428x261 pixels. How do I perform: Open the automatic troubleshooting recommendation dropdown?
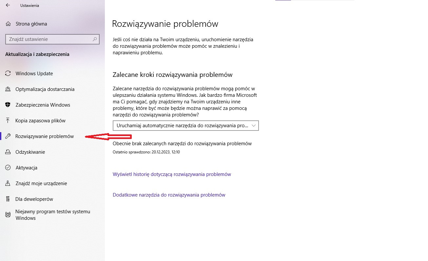[x=185, y=125]
